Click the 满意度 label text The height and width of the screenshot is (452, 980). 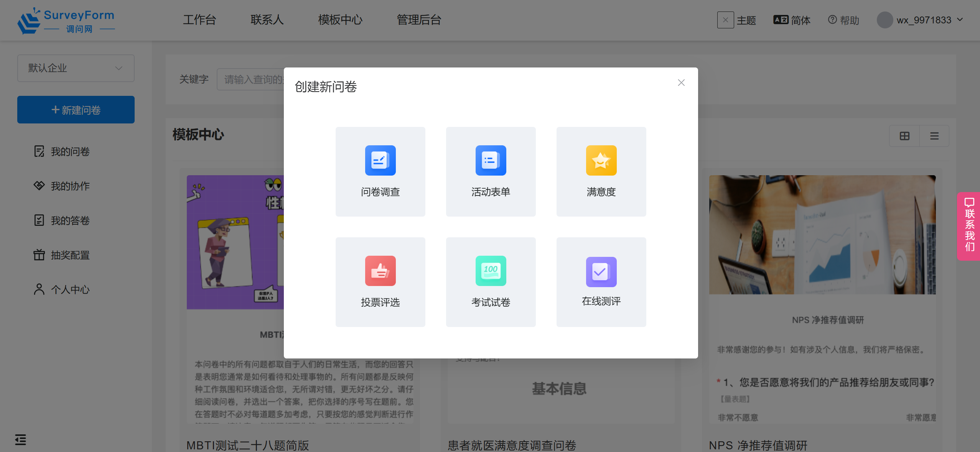pos(601,192)
